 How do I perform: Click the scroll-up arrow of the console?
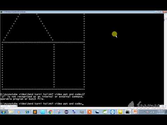pyautogui.click(x=166, y=15)
